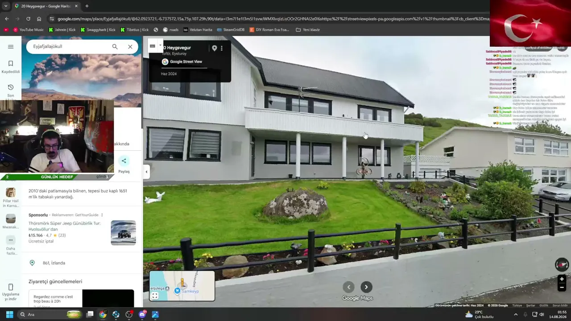The image size is (571, 321).
Task: Go back in Chrome
Action: click(x=7, y=19)
